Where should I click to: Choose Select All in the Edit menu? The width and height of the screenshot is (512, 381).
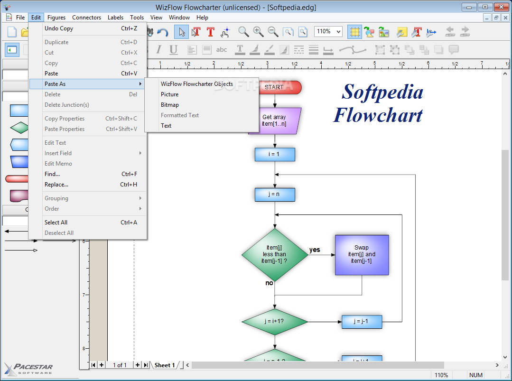(x=88, y=223)
